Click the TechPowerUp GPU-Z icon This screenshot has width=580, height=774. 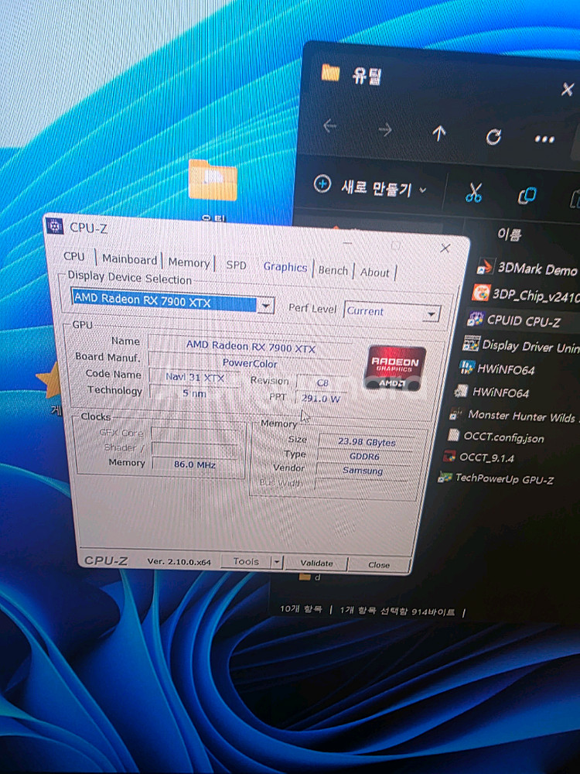point(445,478)
